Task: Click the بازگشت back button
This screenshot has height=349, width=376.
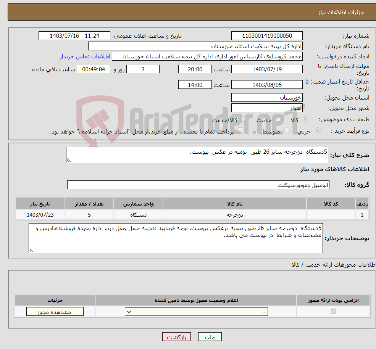Action: [x=176, y=337]
